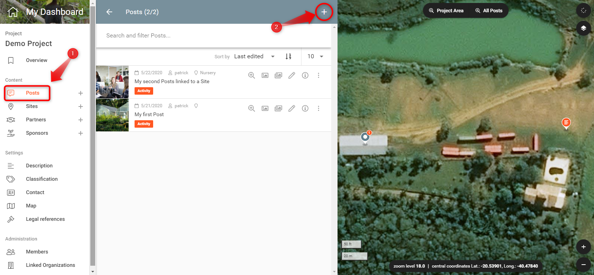Open 'My first Post' title
Image resolution: width=594 pixels, height=275 pixels.
point(149,115)
